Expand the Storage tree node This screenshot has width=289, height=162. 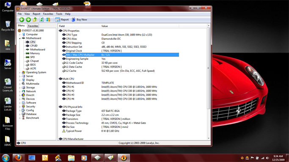(20, 88)
